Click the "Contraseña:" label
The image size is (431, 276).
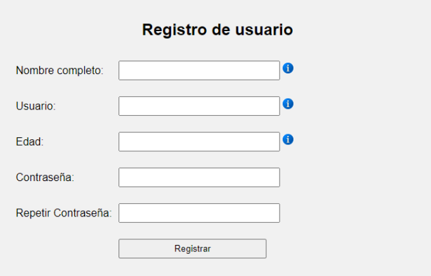click(45, 177)
